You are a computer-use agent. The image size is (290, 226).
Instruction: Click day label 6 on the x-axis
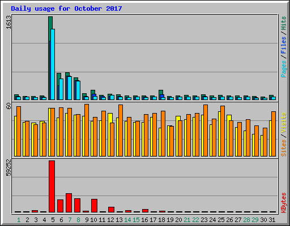point(61,220)
